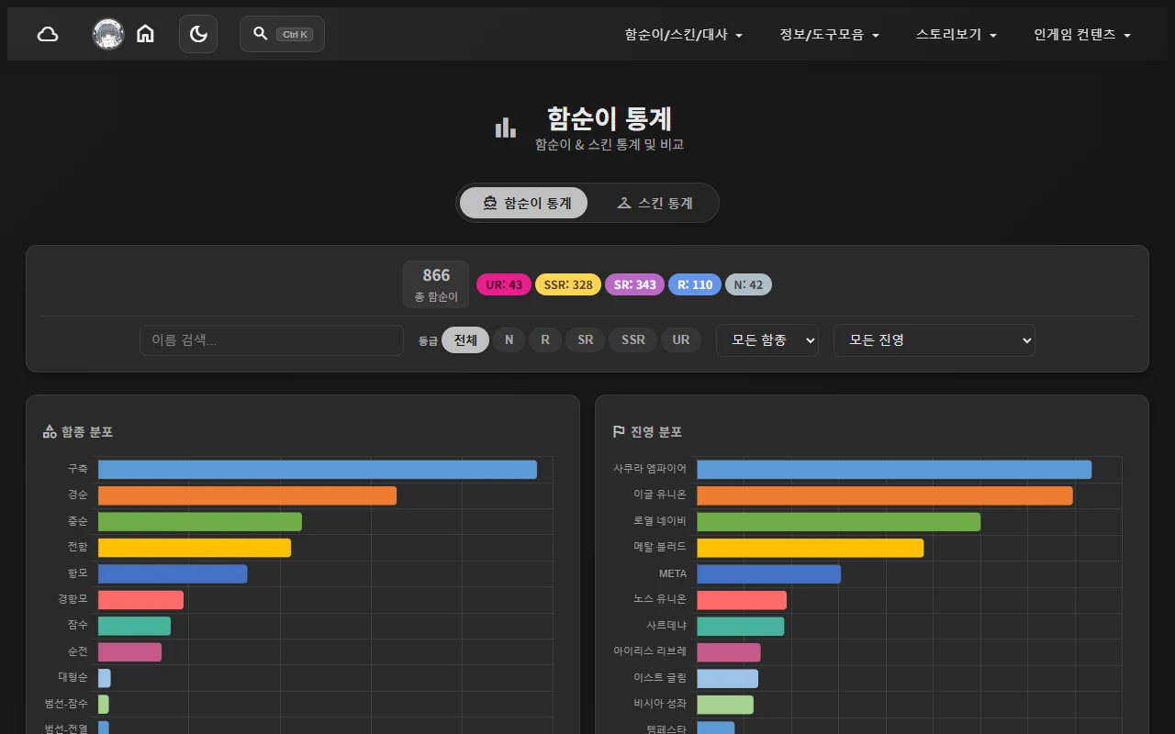
Task: Click the 비시아 성좌 light green bar
Action: coord(725,705)
